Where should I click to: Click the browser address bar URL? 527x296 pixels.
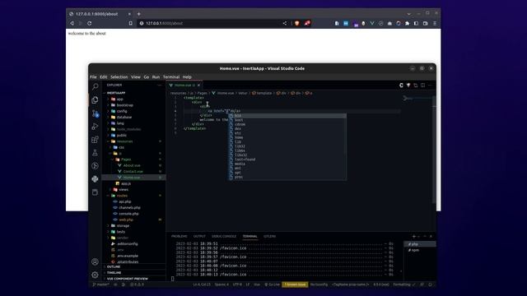coord(165,23)
